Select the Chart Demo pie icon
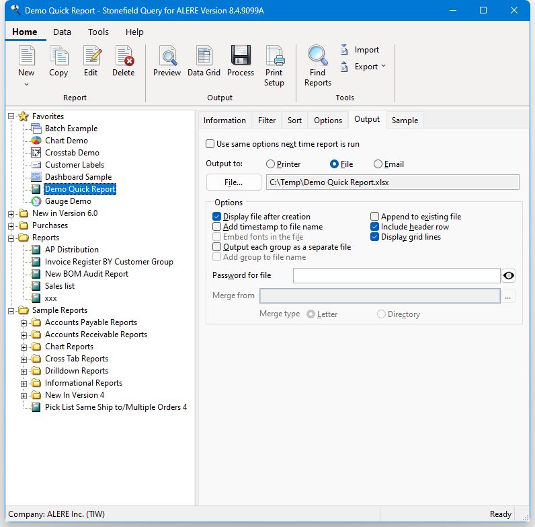 [x=36, y=141]
